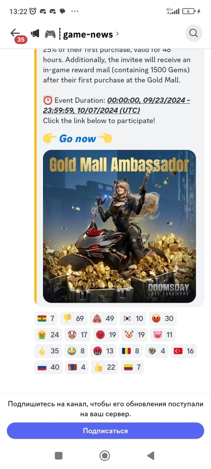Tap the Android recent apps square button
This screenshot has width=211, height=469.
click(x=59, y=456)
